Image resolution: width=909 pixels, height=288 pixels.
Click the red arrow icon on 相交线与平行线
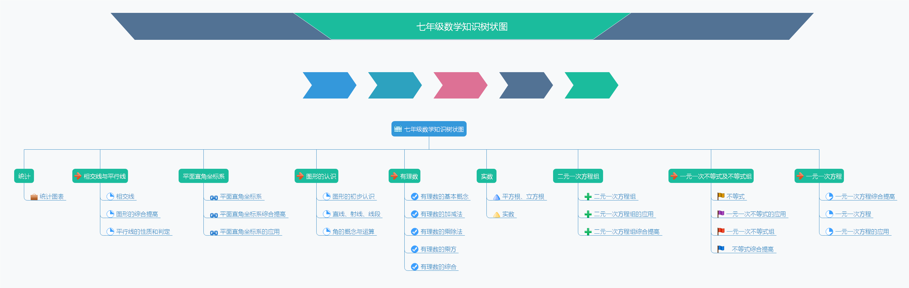[x=78, y=176]
